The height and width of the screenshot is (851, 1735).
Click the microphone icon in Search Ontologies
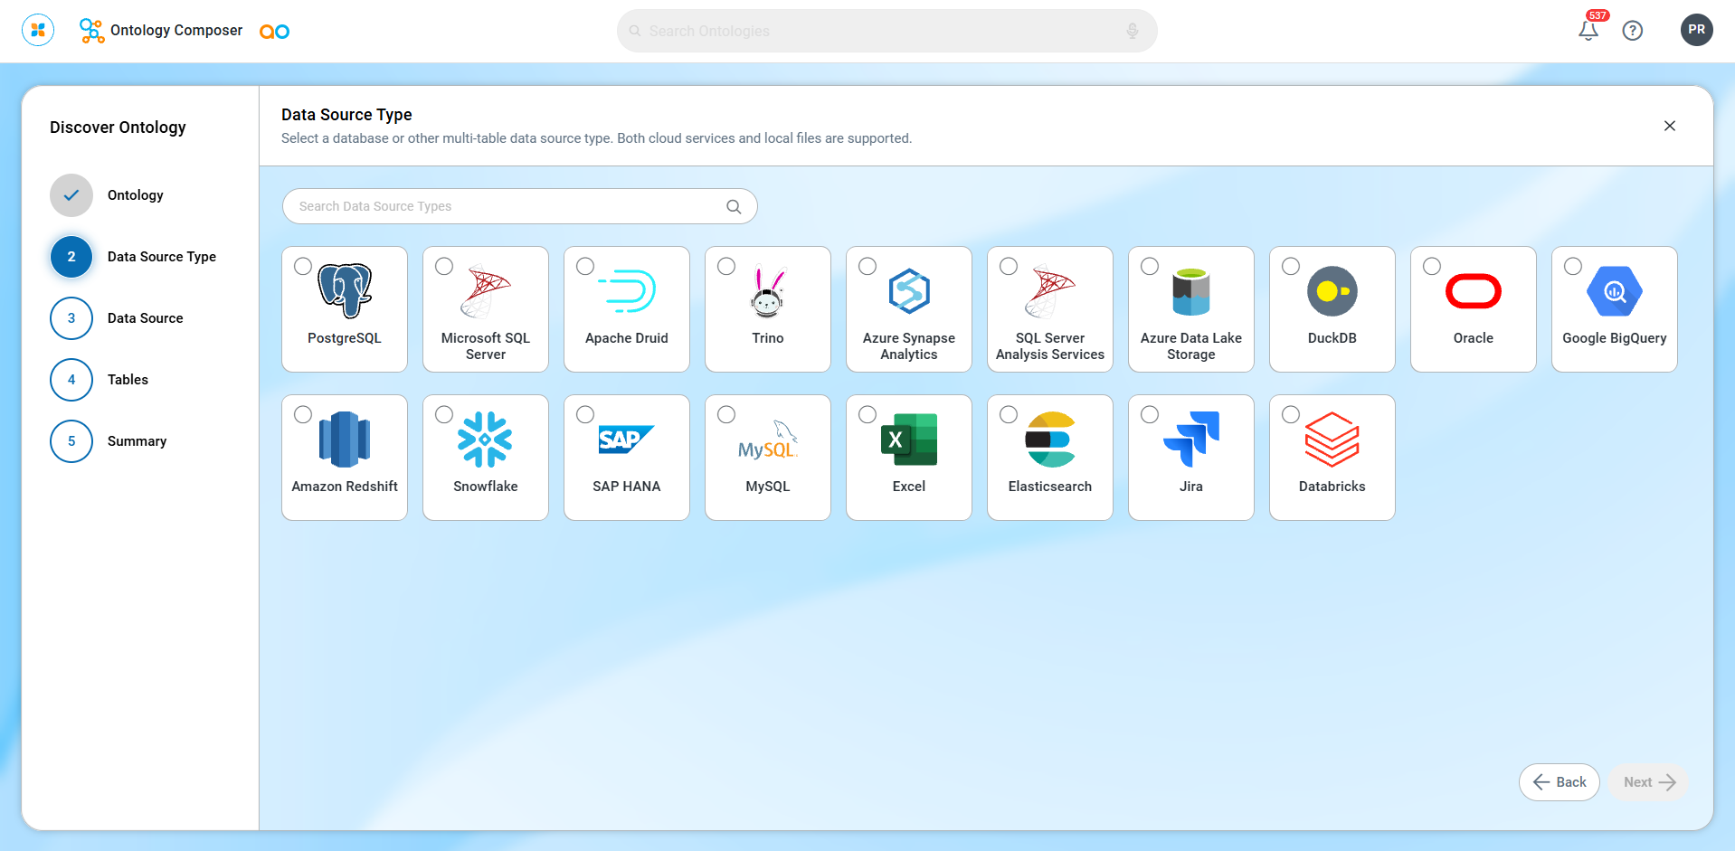pyautogui.click(x=1133, y=31)
